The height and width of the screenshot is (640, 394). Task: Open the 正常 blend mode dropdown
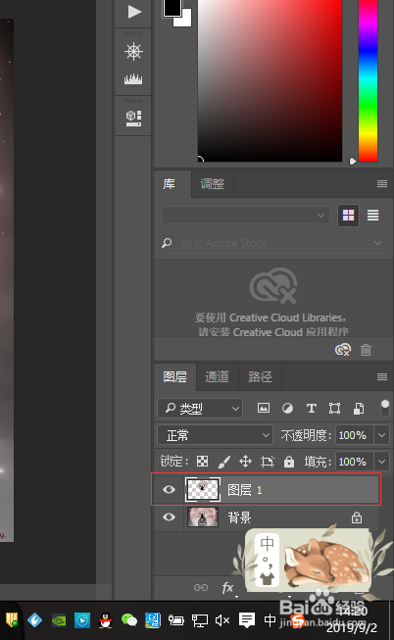click(x=216, y=435)
